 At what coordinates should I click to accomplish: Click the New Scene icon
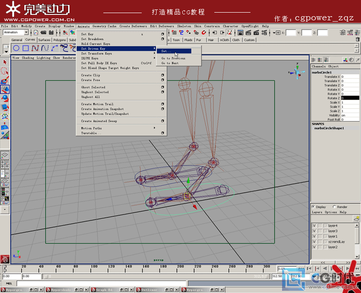pos(36,32)
